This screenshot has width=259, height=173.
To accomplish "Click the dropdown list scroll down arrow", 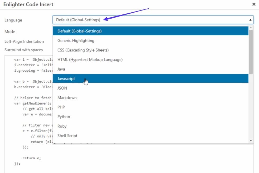I will tap(251, 141).
